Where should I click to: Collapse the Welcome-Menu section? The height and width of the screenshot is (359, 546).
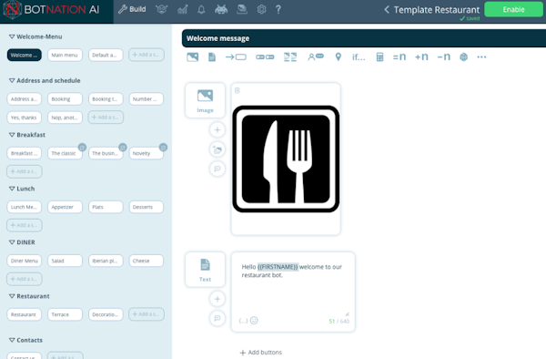(12, 36)
